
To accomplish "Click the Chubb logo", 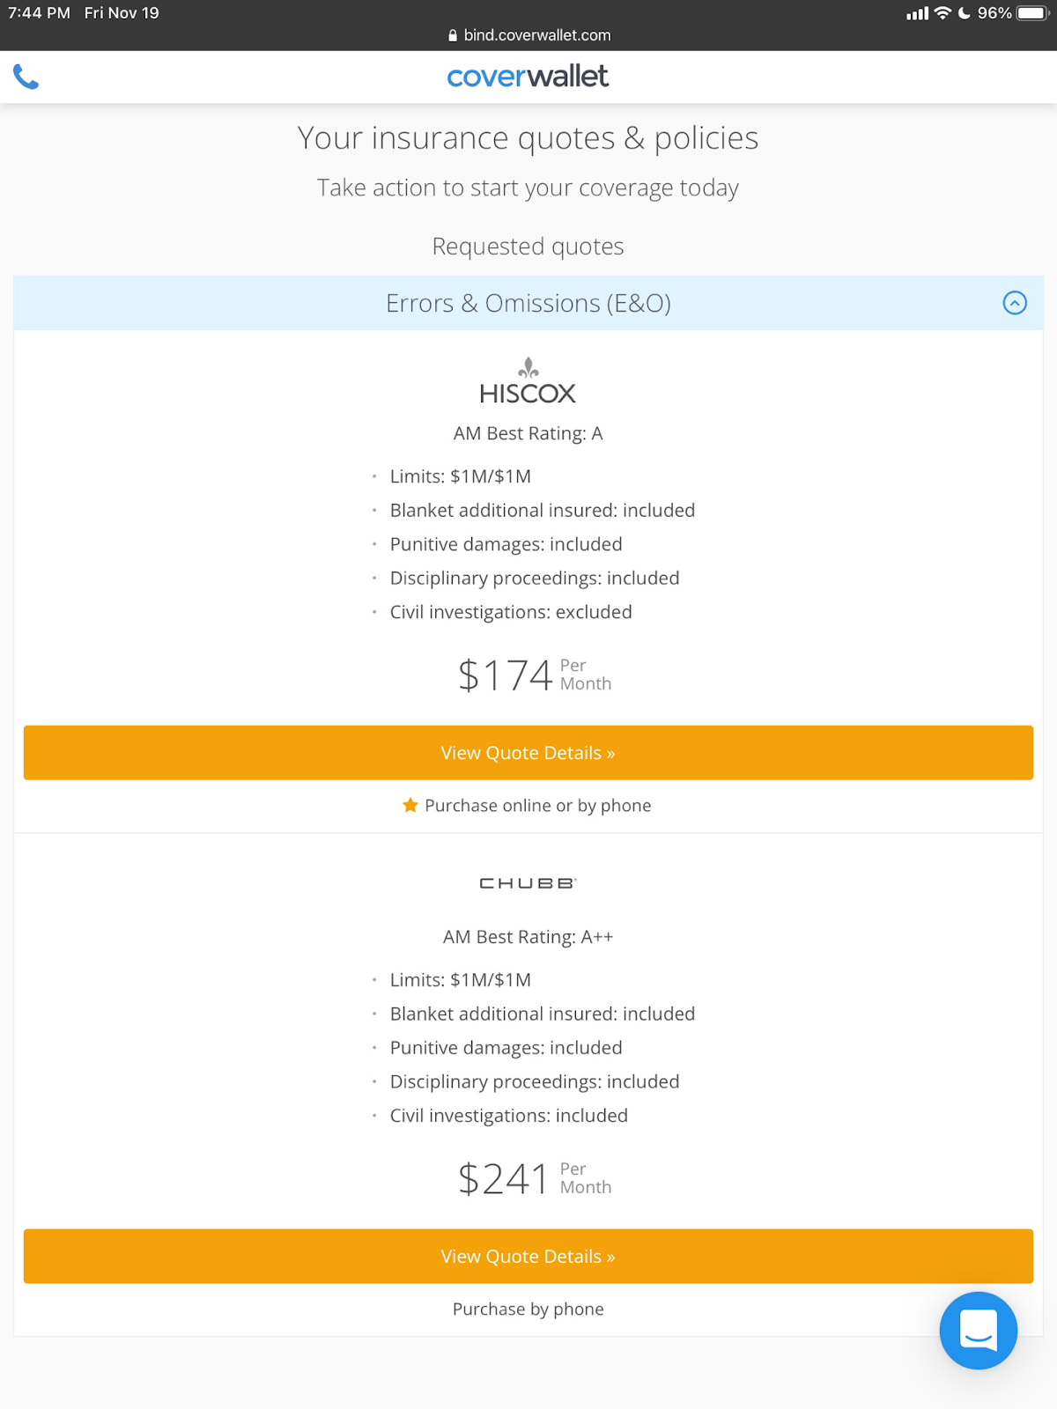I will tap(528, 883).
